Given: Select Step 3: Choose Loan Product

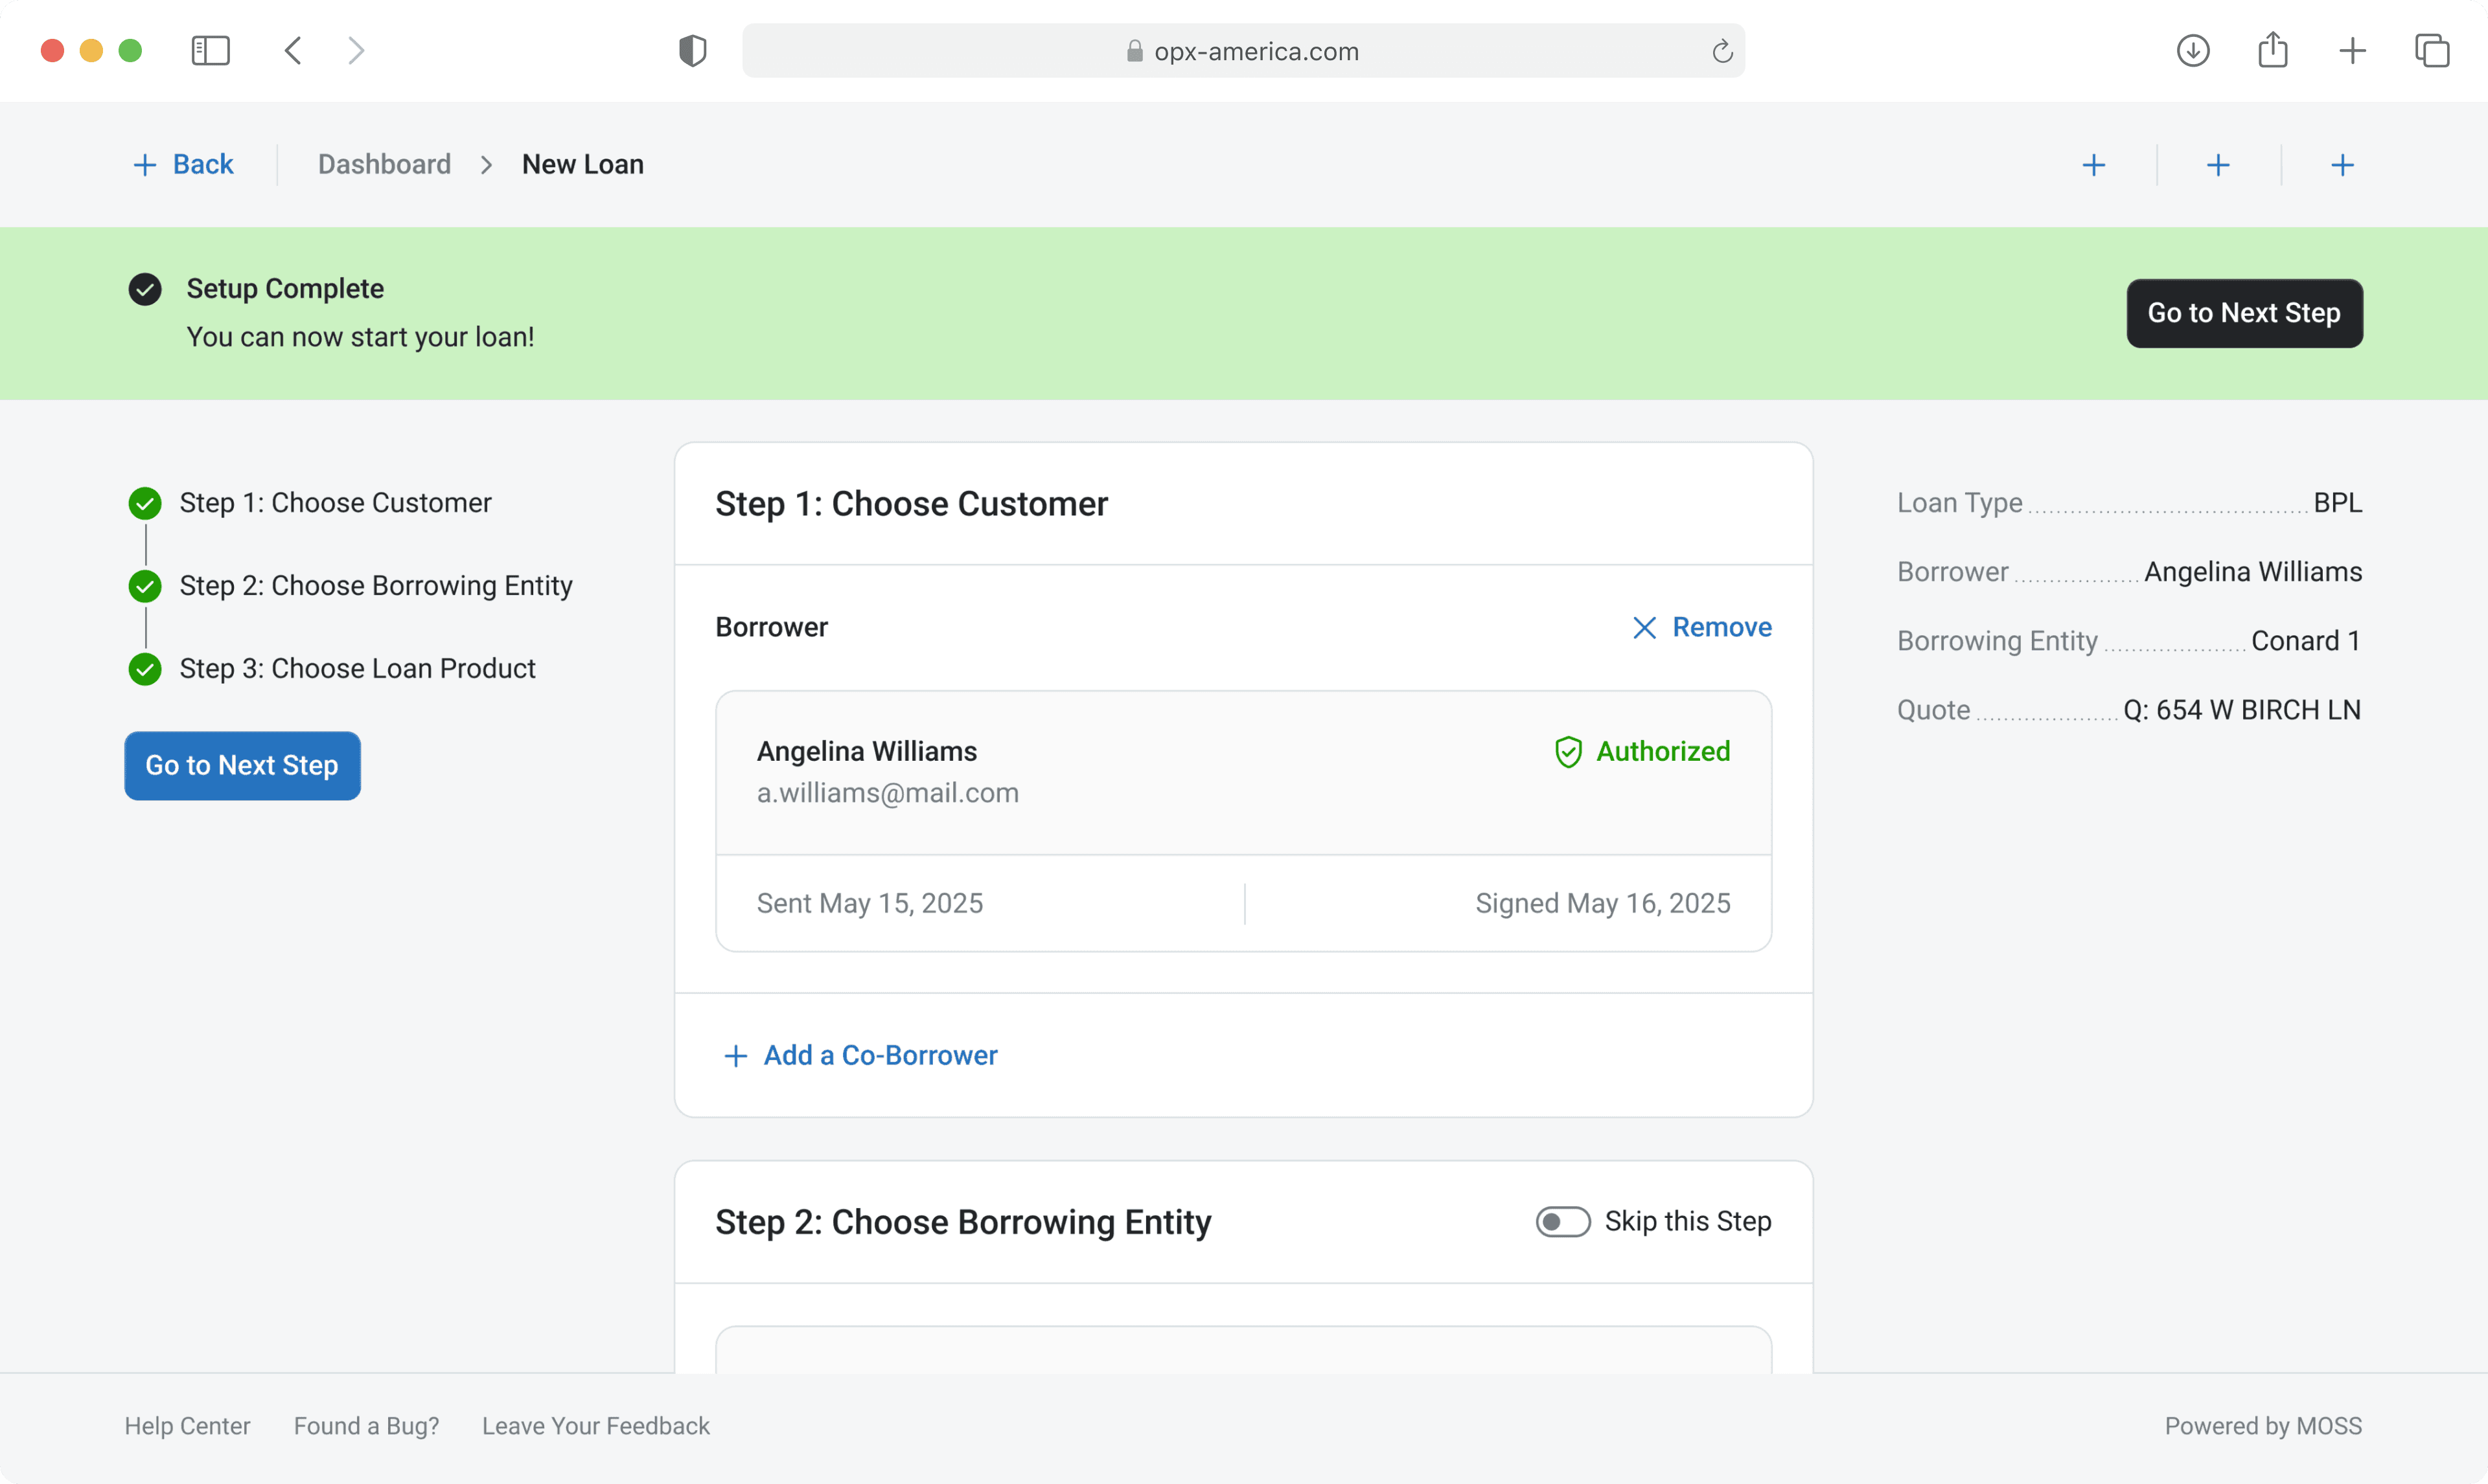Looking at the screenshot, I should [357, 669].
